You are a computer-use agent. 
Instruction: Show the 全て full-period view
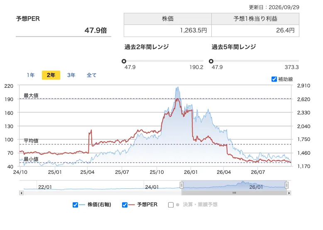pyautogui.click(x=92, y=75)
